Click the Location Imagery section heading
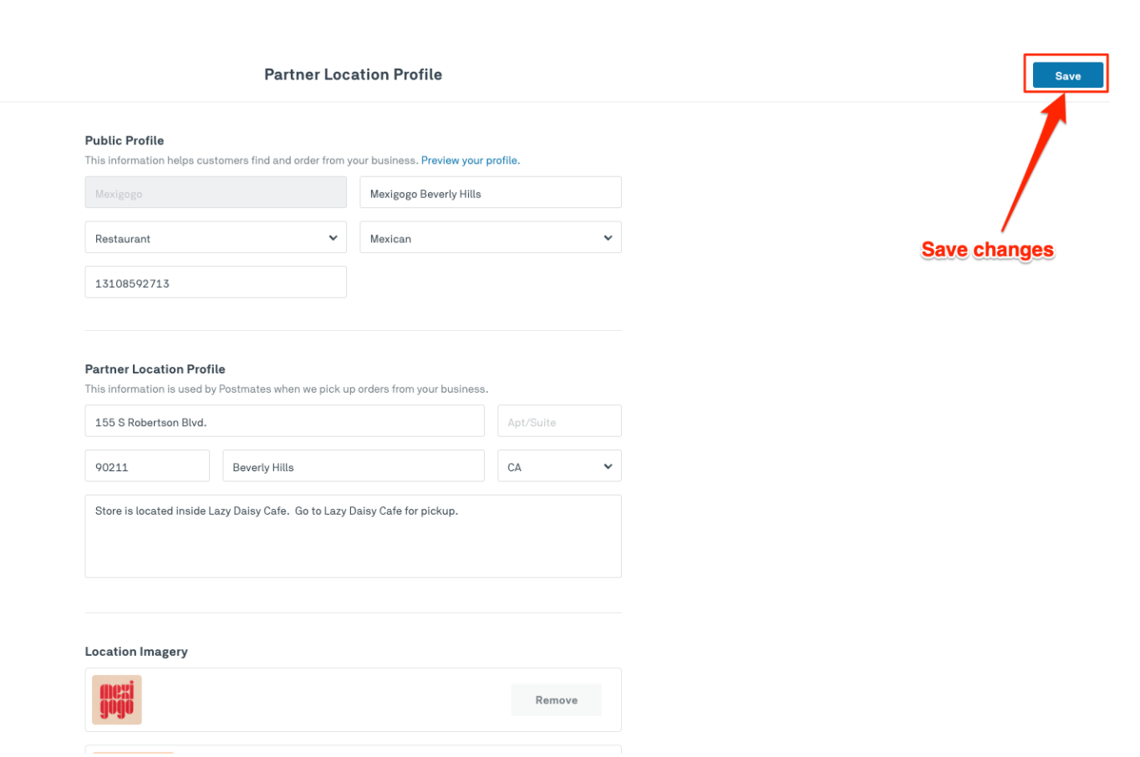Viewport: 1140px width, 757px height. [136, 652]
